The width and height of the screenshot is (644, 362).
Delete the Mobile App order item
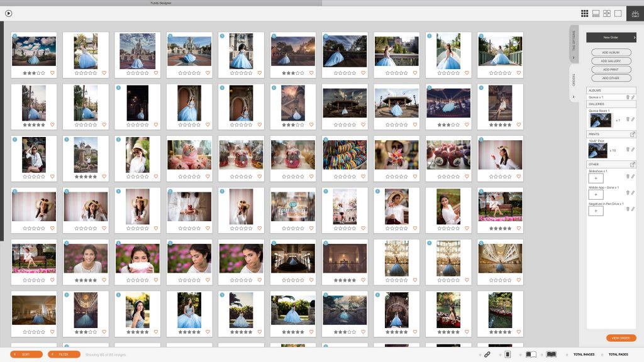pyautogui.click(x=628, y=192)
